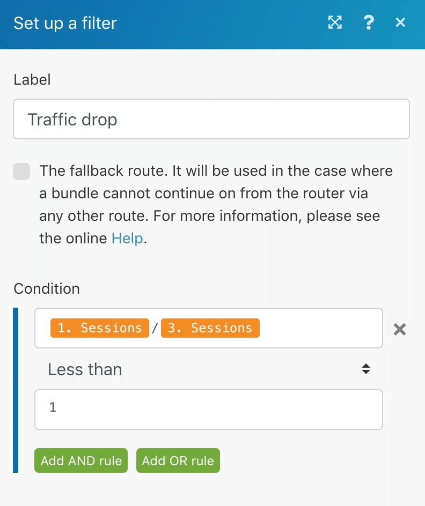Viewport: 425px width, 506px height.
Task: Click empty space after 3. Sessions pill
Action: 320,328
